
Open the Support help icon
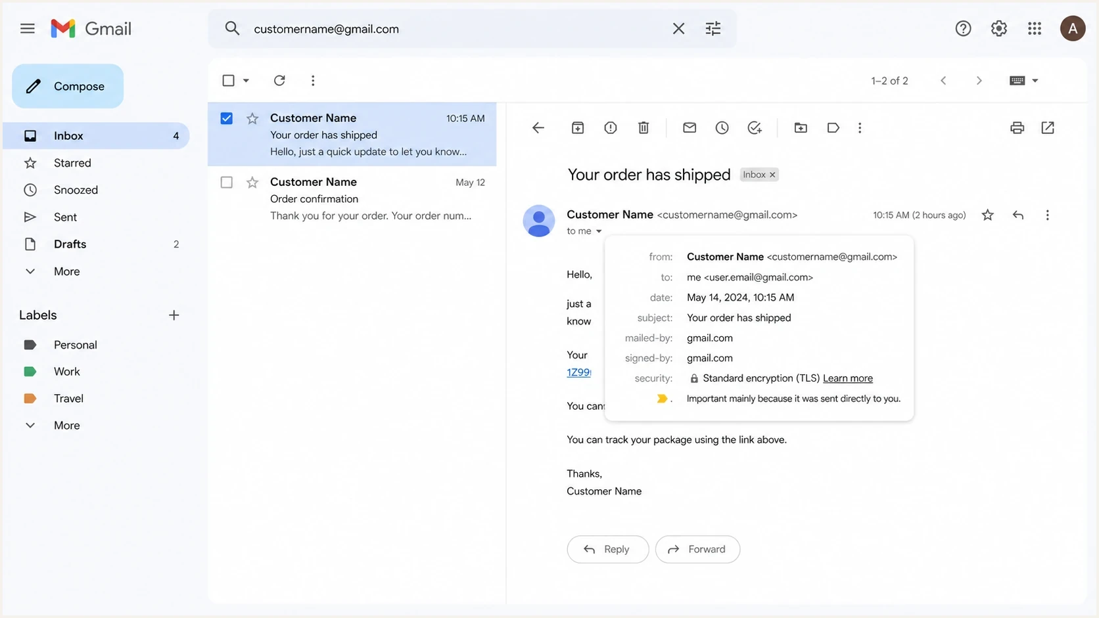963,28
